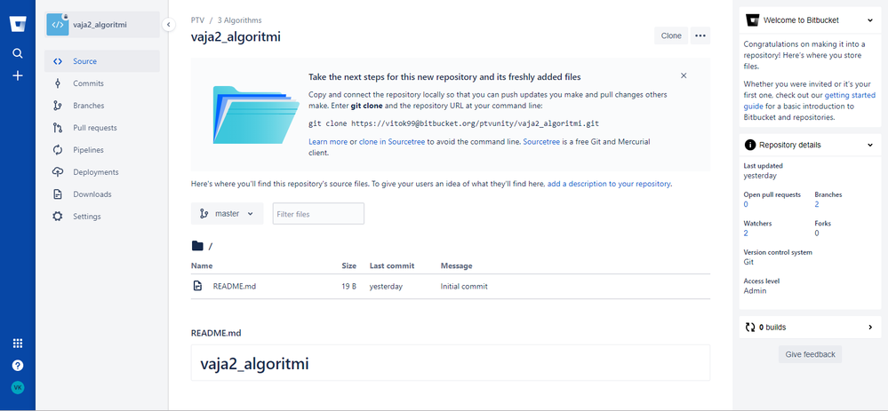
Task: Click the Filter files input field
Action: pos(318,214)
